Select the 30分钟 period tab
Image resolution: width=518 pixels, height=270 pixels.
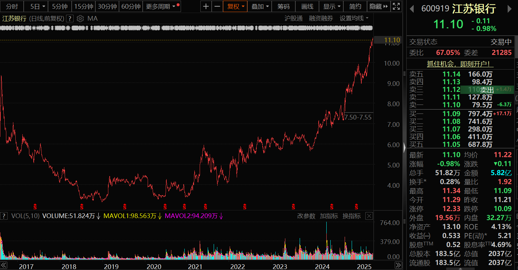107,6
